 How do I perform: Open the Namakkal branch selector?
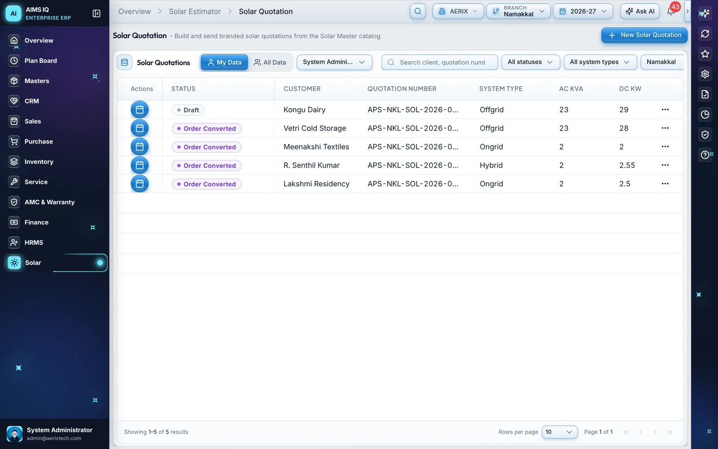(x=518, y=11)
